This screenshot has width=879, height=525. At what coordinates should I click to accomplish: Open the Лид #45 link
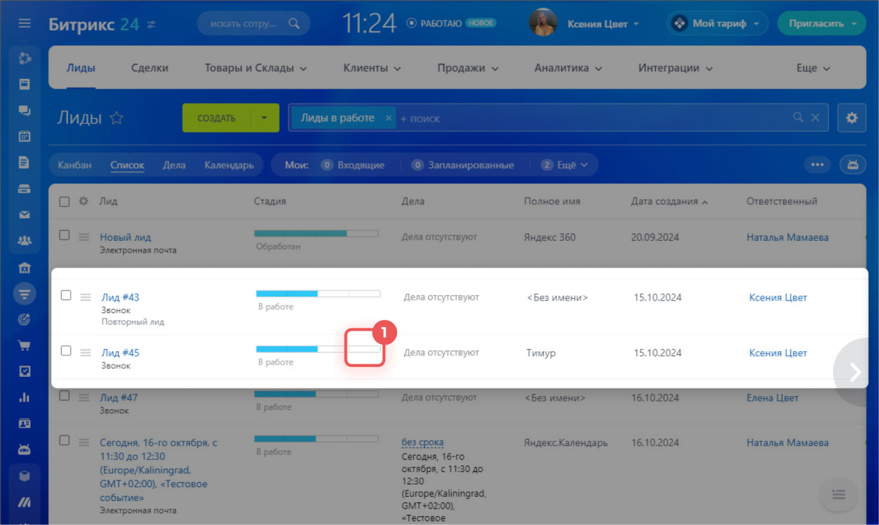click(120, 353)
